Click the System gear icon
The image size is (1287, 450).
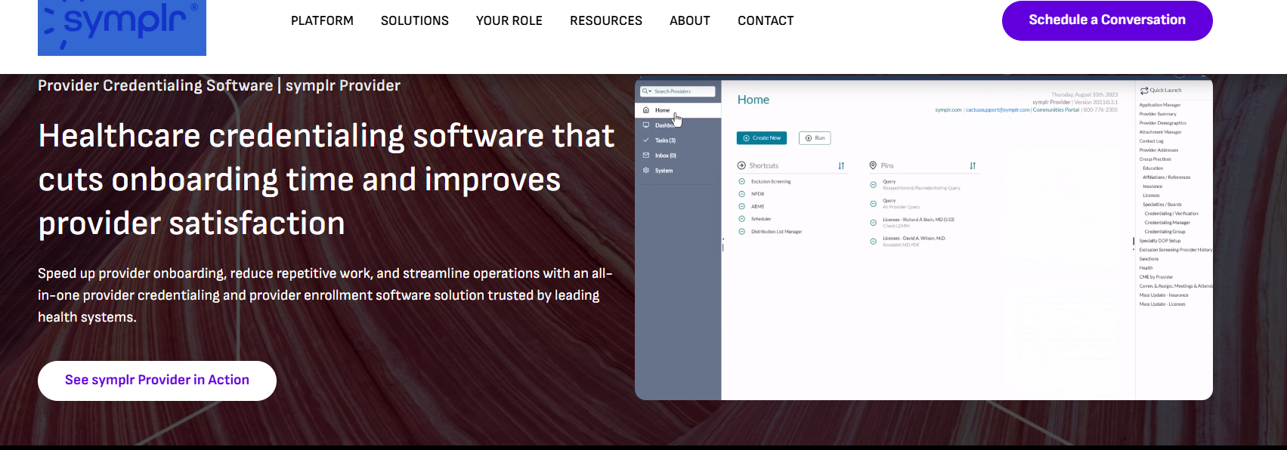645,171
